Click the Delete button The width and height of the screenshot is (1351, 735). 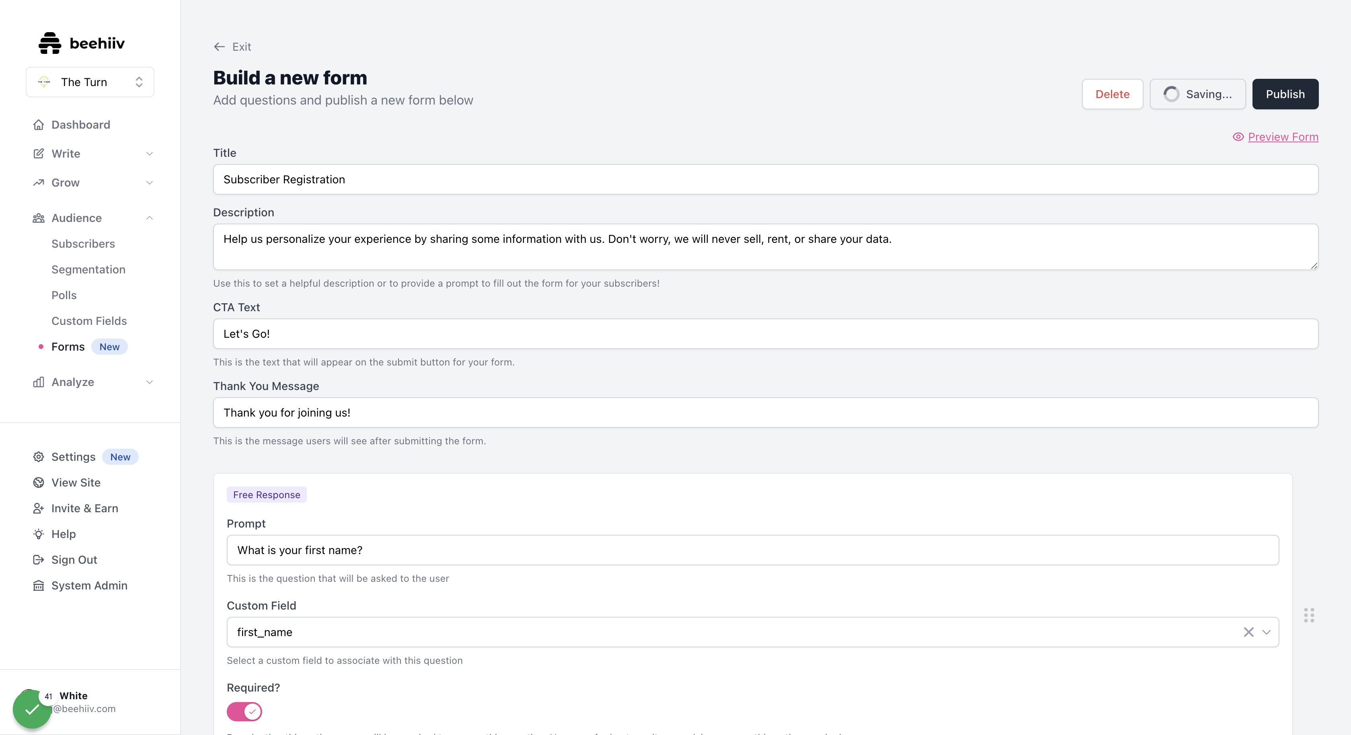(x=1113, y=94)
